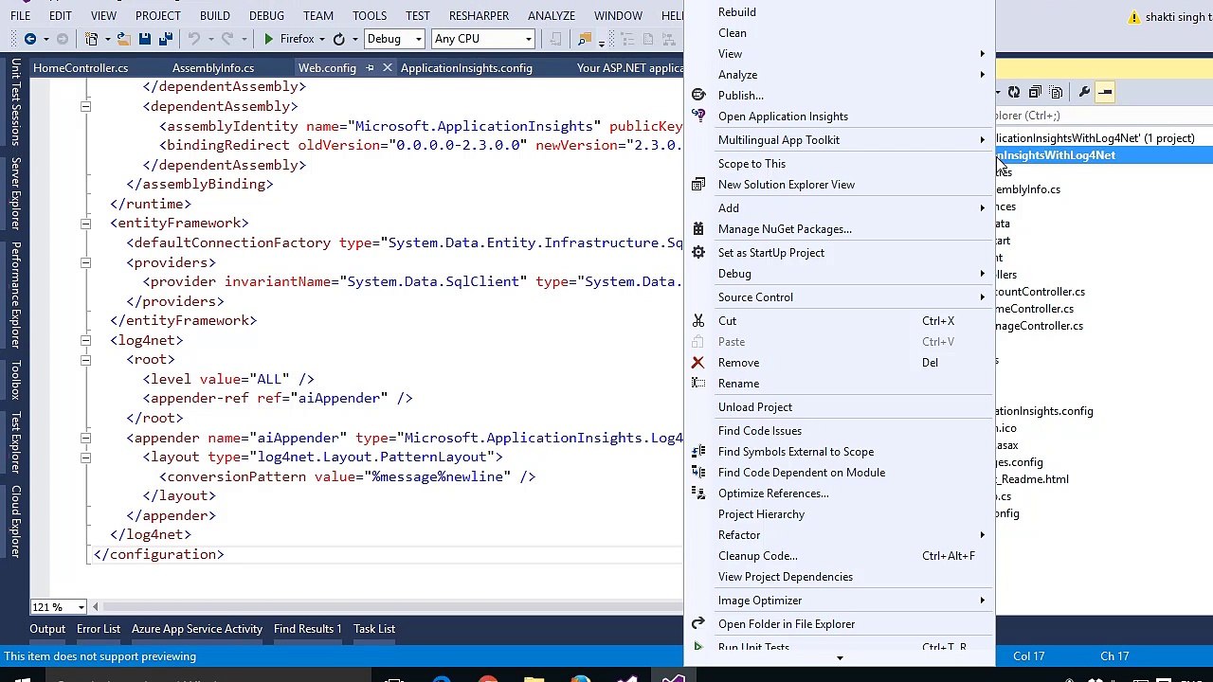Collapse the appender XML node

coord(85,438)
